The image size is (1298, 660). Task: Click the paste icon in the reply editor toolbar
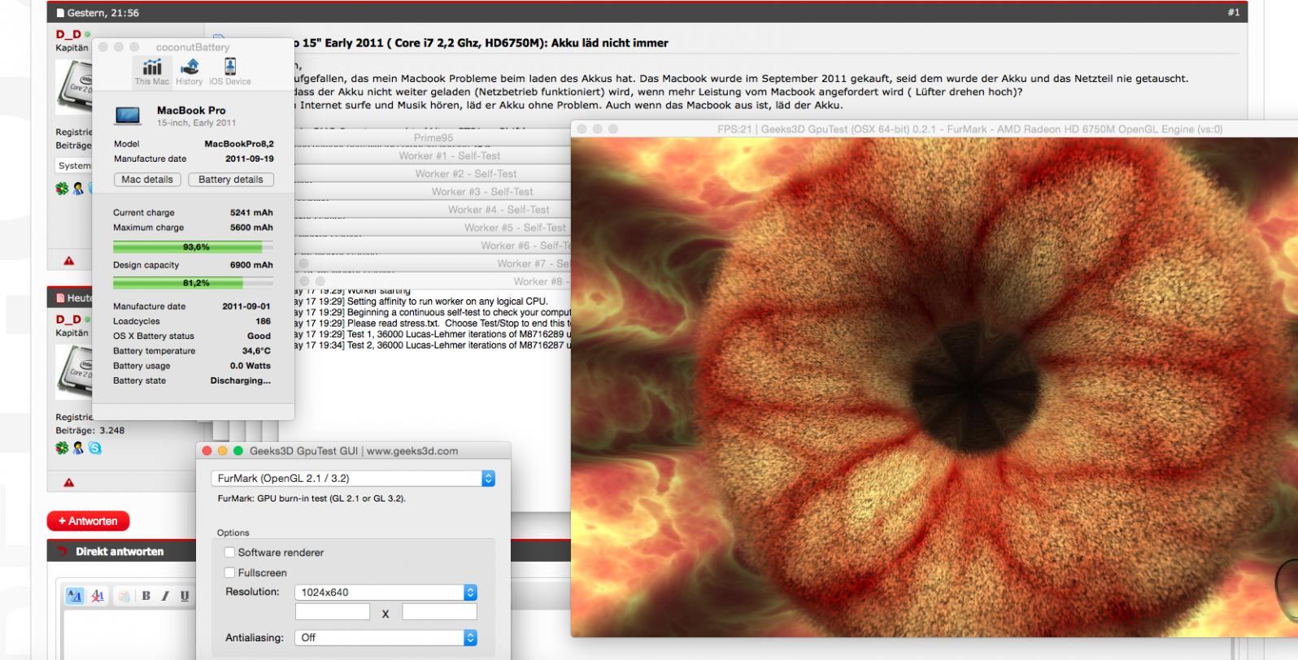tap(124, 596)
